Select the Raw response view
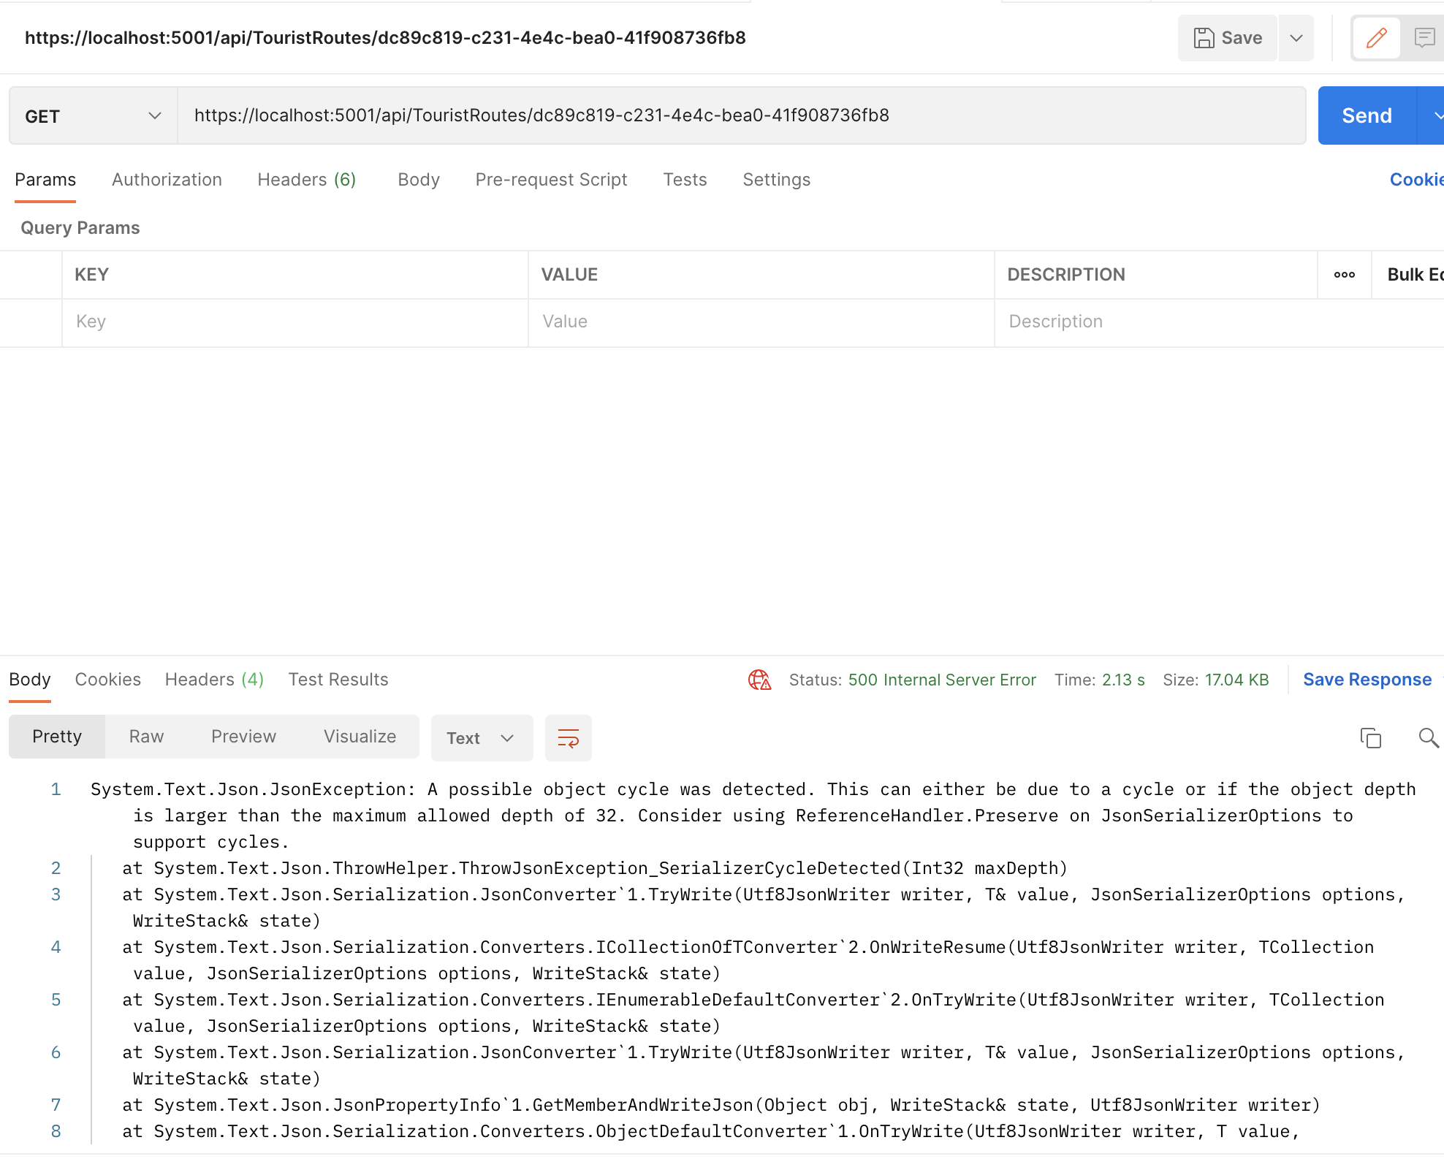The width and height of the screenshot is (1444, 1159). click(146, 737)
